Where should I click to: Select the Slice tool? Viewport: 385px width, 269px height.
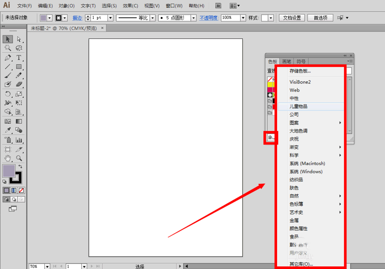pos(19,149)
